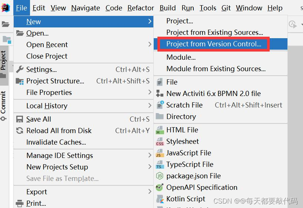Open the Help menu
The height and width of the screenshot is (208, 303).
[275, 8]
